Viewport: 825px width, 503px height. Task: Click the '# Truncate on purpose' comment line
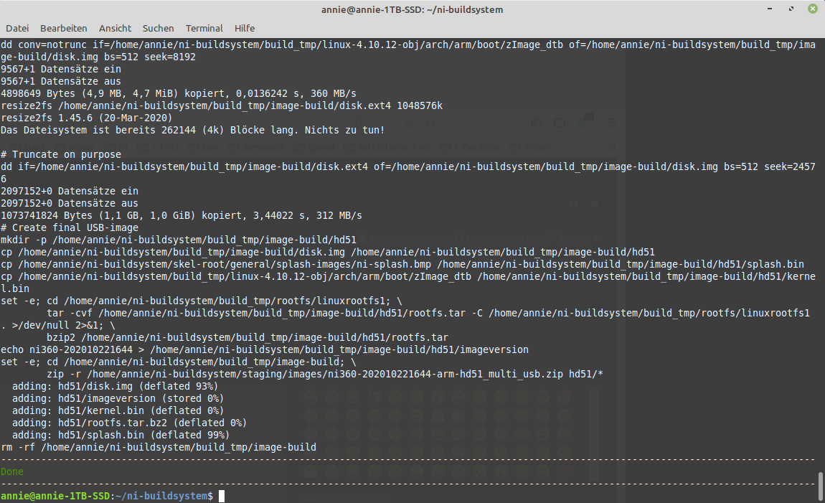coord(61,154)
